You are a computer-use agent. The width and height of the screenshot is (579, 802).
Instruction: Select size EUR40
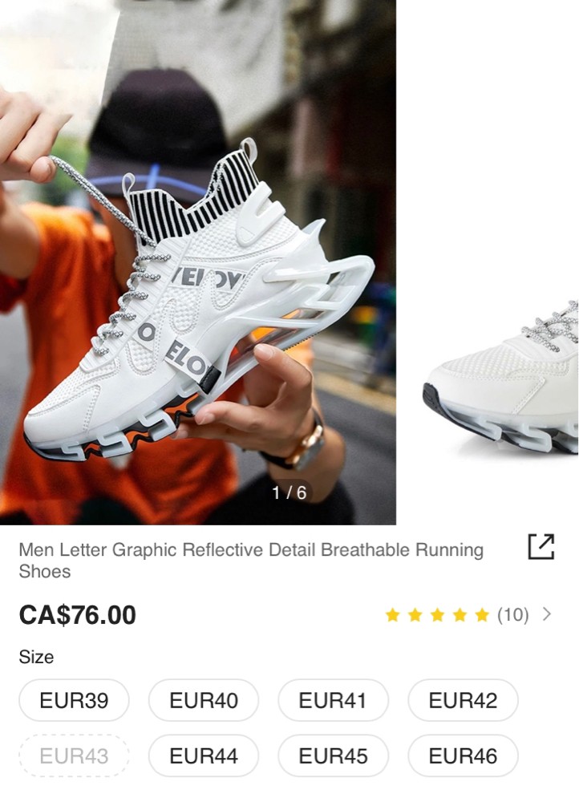[x=204, y=700]
